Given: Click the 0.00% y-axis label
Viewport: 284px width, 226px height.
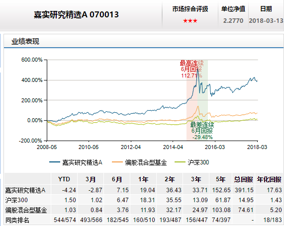Looking at the screenshot, I should (x=35, y=120).
